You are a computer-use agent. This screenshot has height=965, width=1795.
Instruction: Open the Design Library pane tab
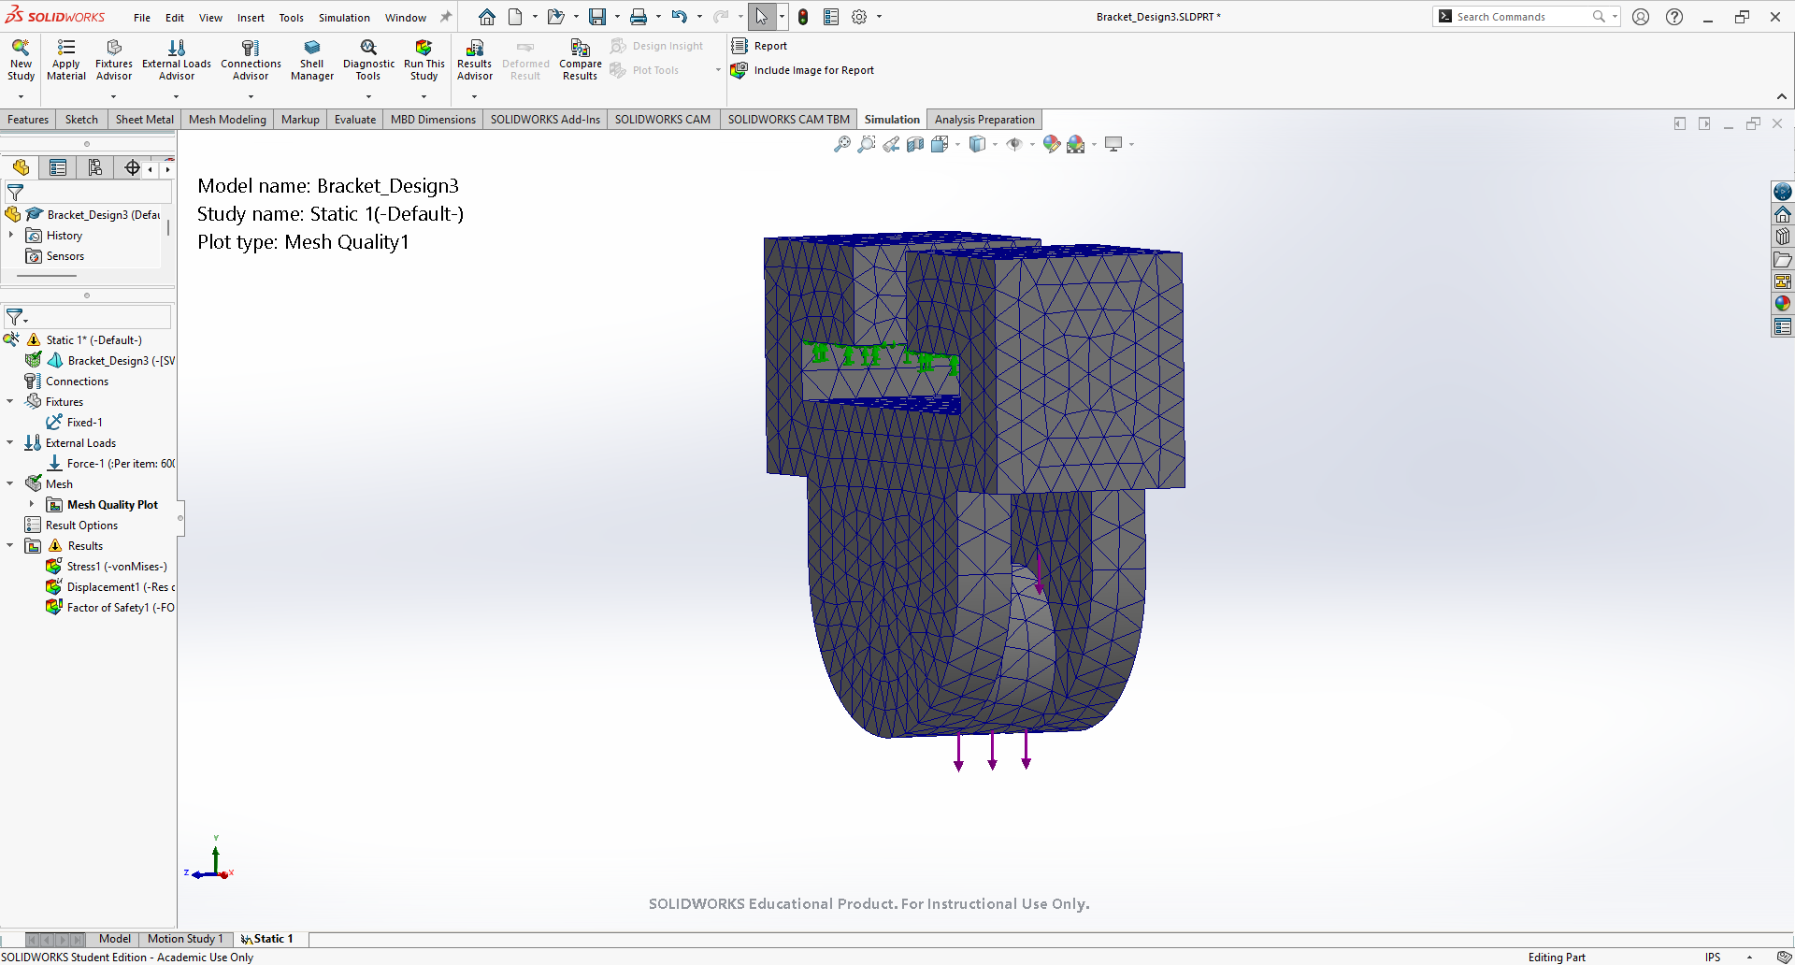(1783, 237)
